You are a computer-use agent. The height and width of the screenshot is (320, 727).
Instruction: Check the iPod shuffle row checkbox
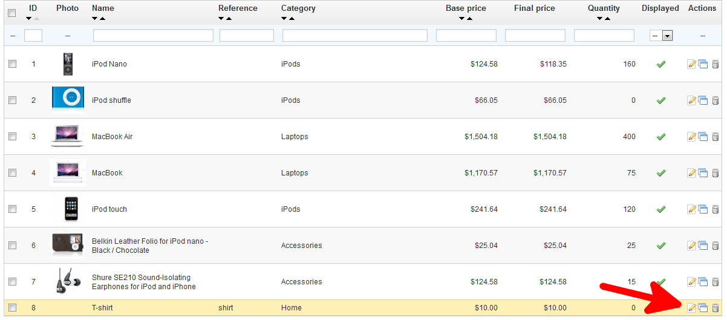click(x=12, y=100)
